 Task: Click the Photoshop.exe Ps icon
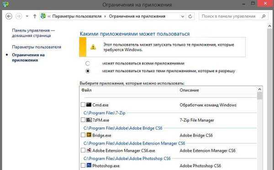tap(89, 165)
